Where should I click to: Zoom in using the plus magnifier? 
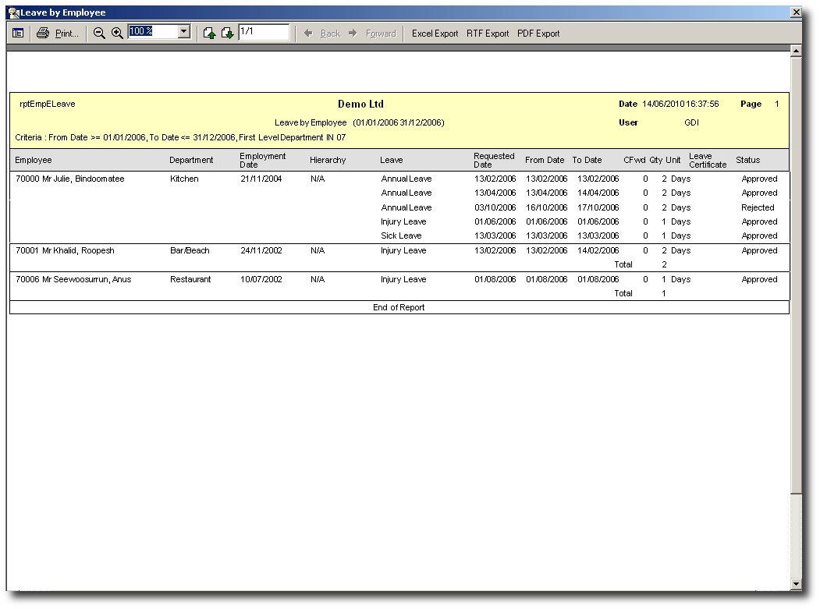point(117,34)
